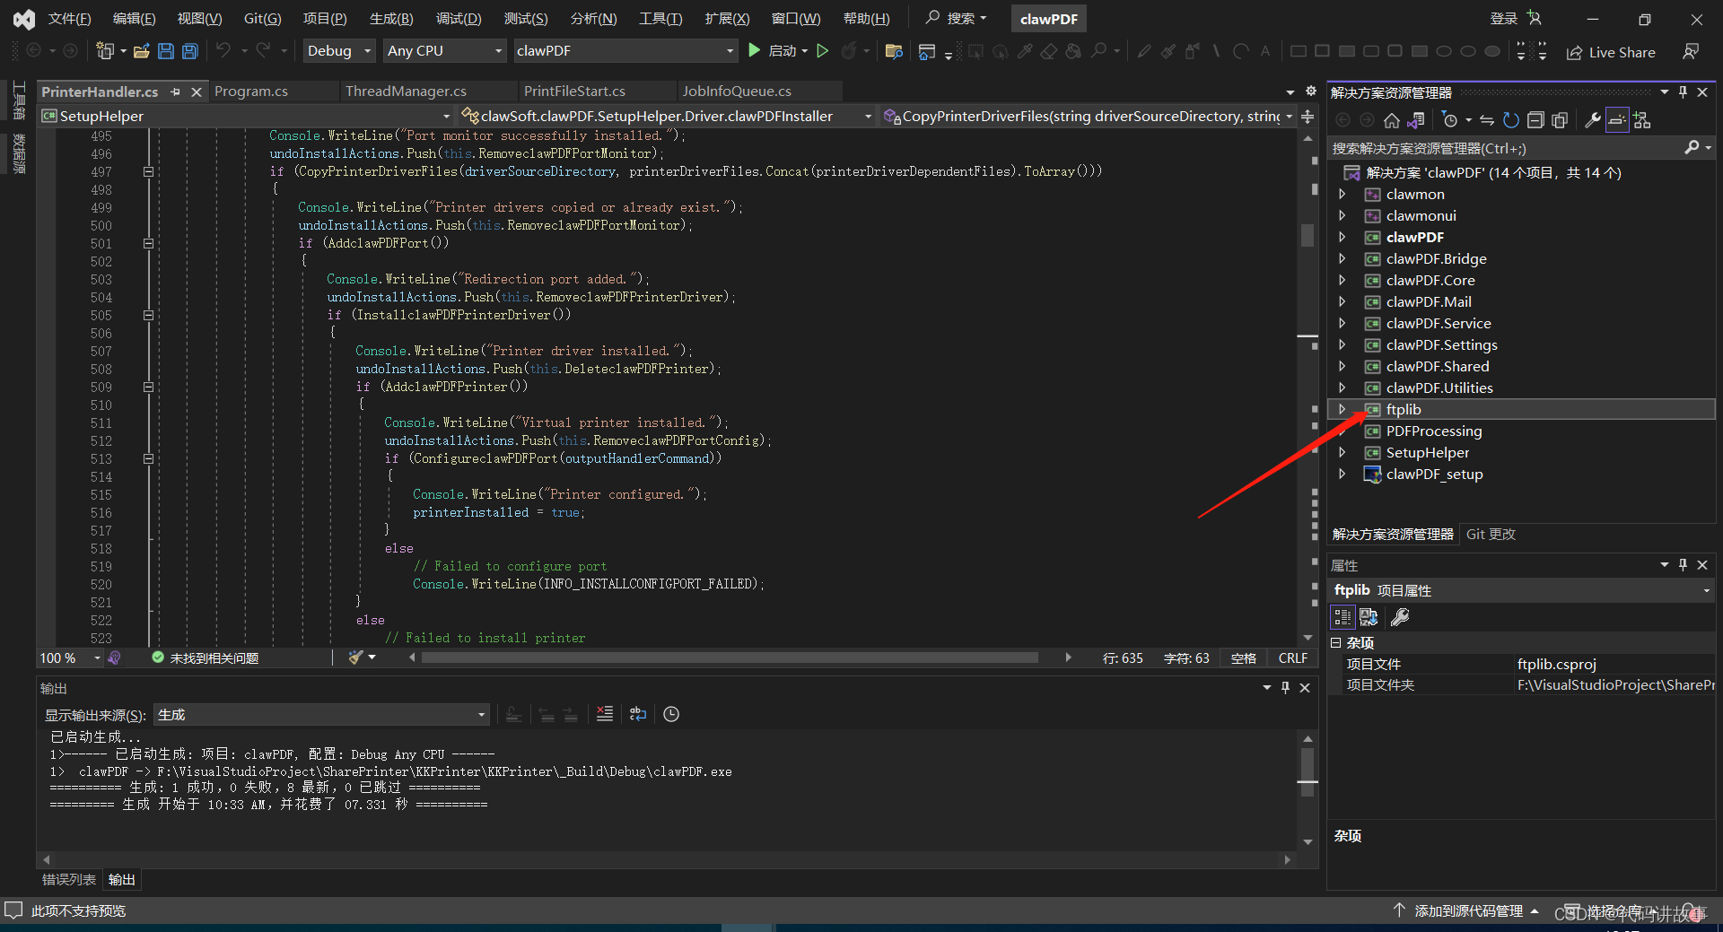Image resolution: width=1723 pixels, height=932 pixels.
Task: Click the Save All icon
Action: pos(190,51)
